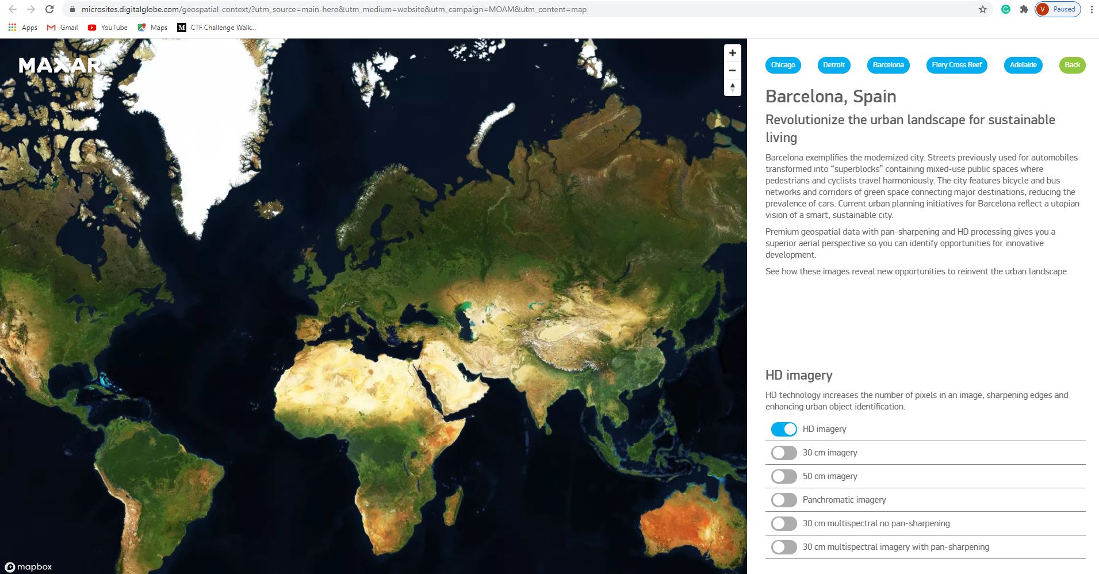This screenshot has width=1099, height=574.
Task: Zoom out on the map
Action: click(732, 70)
